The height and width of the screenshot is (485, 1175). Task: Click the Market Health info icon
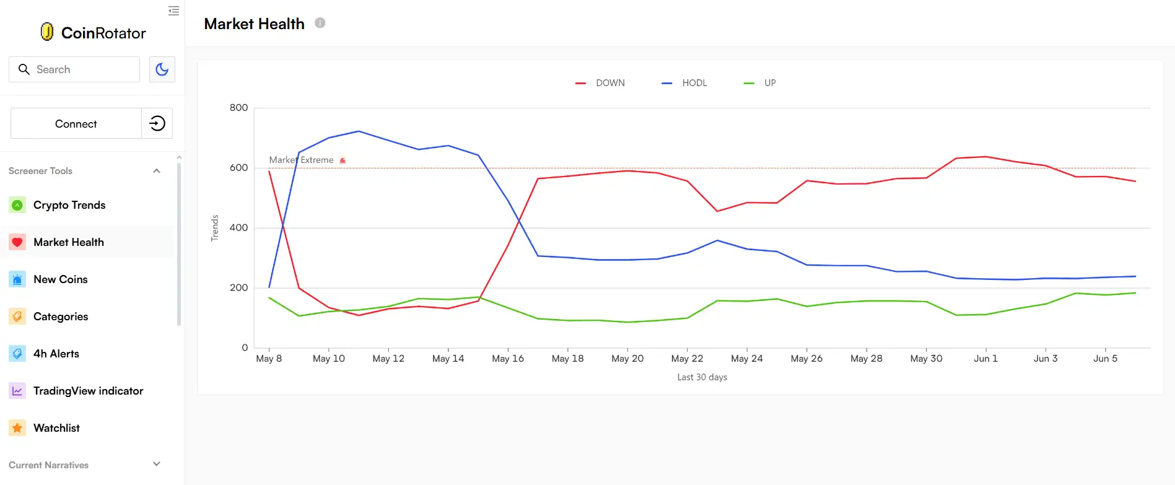(x=320, y=23)
